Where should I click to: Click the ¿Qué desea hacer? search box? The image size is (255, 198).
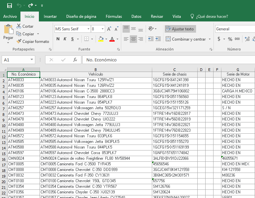click(212, 16)
